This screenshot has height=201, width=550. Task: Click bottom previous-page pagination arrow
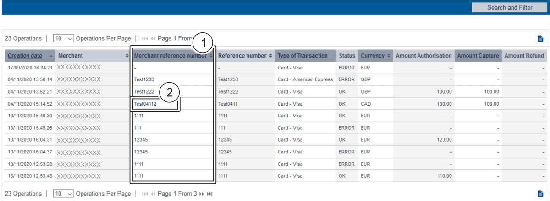(153, 194)
